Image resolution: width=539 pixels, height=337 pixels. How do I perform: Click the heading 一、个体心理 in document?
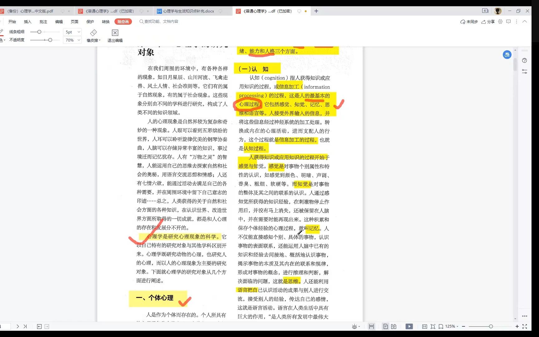[155, 298]
